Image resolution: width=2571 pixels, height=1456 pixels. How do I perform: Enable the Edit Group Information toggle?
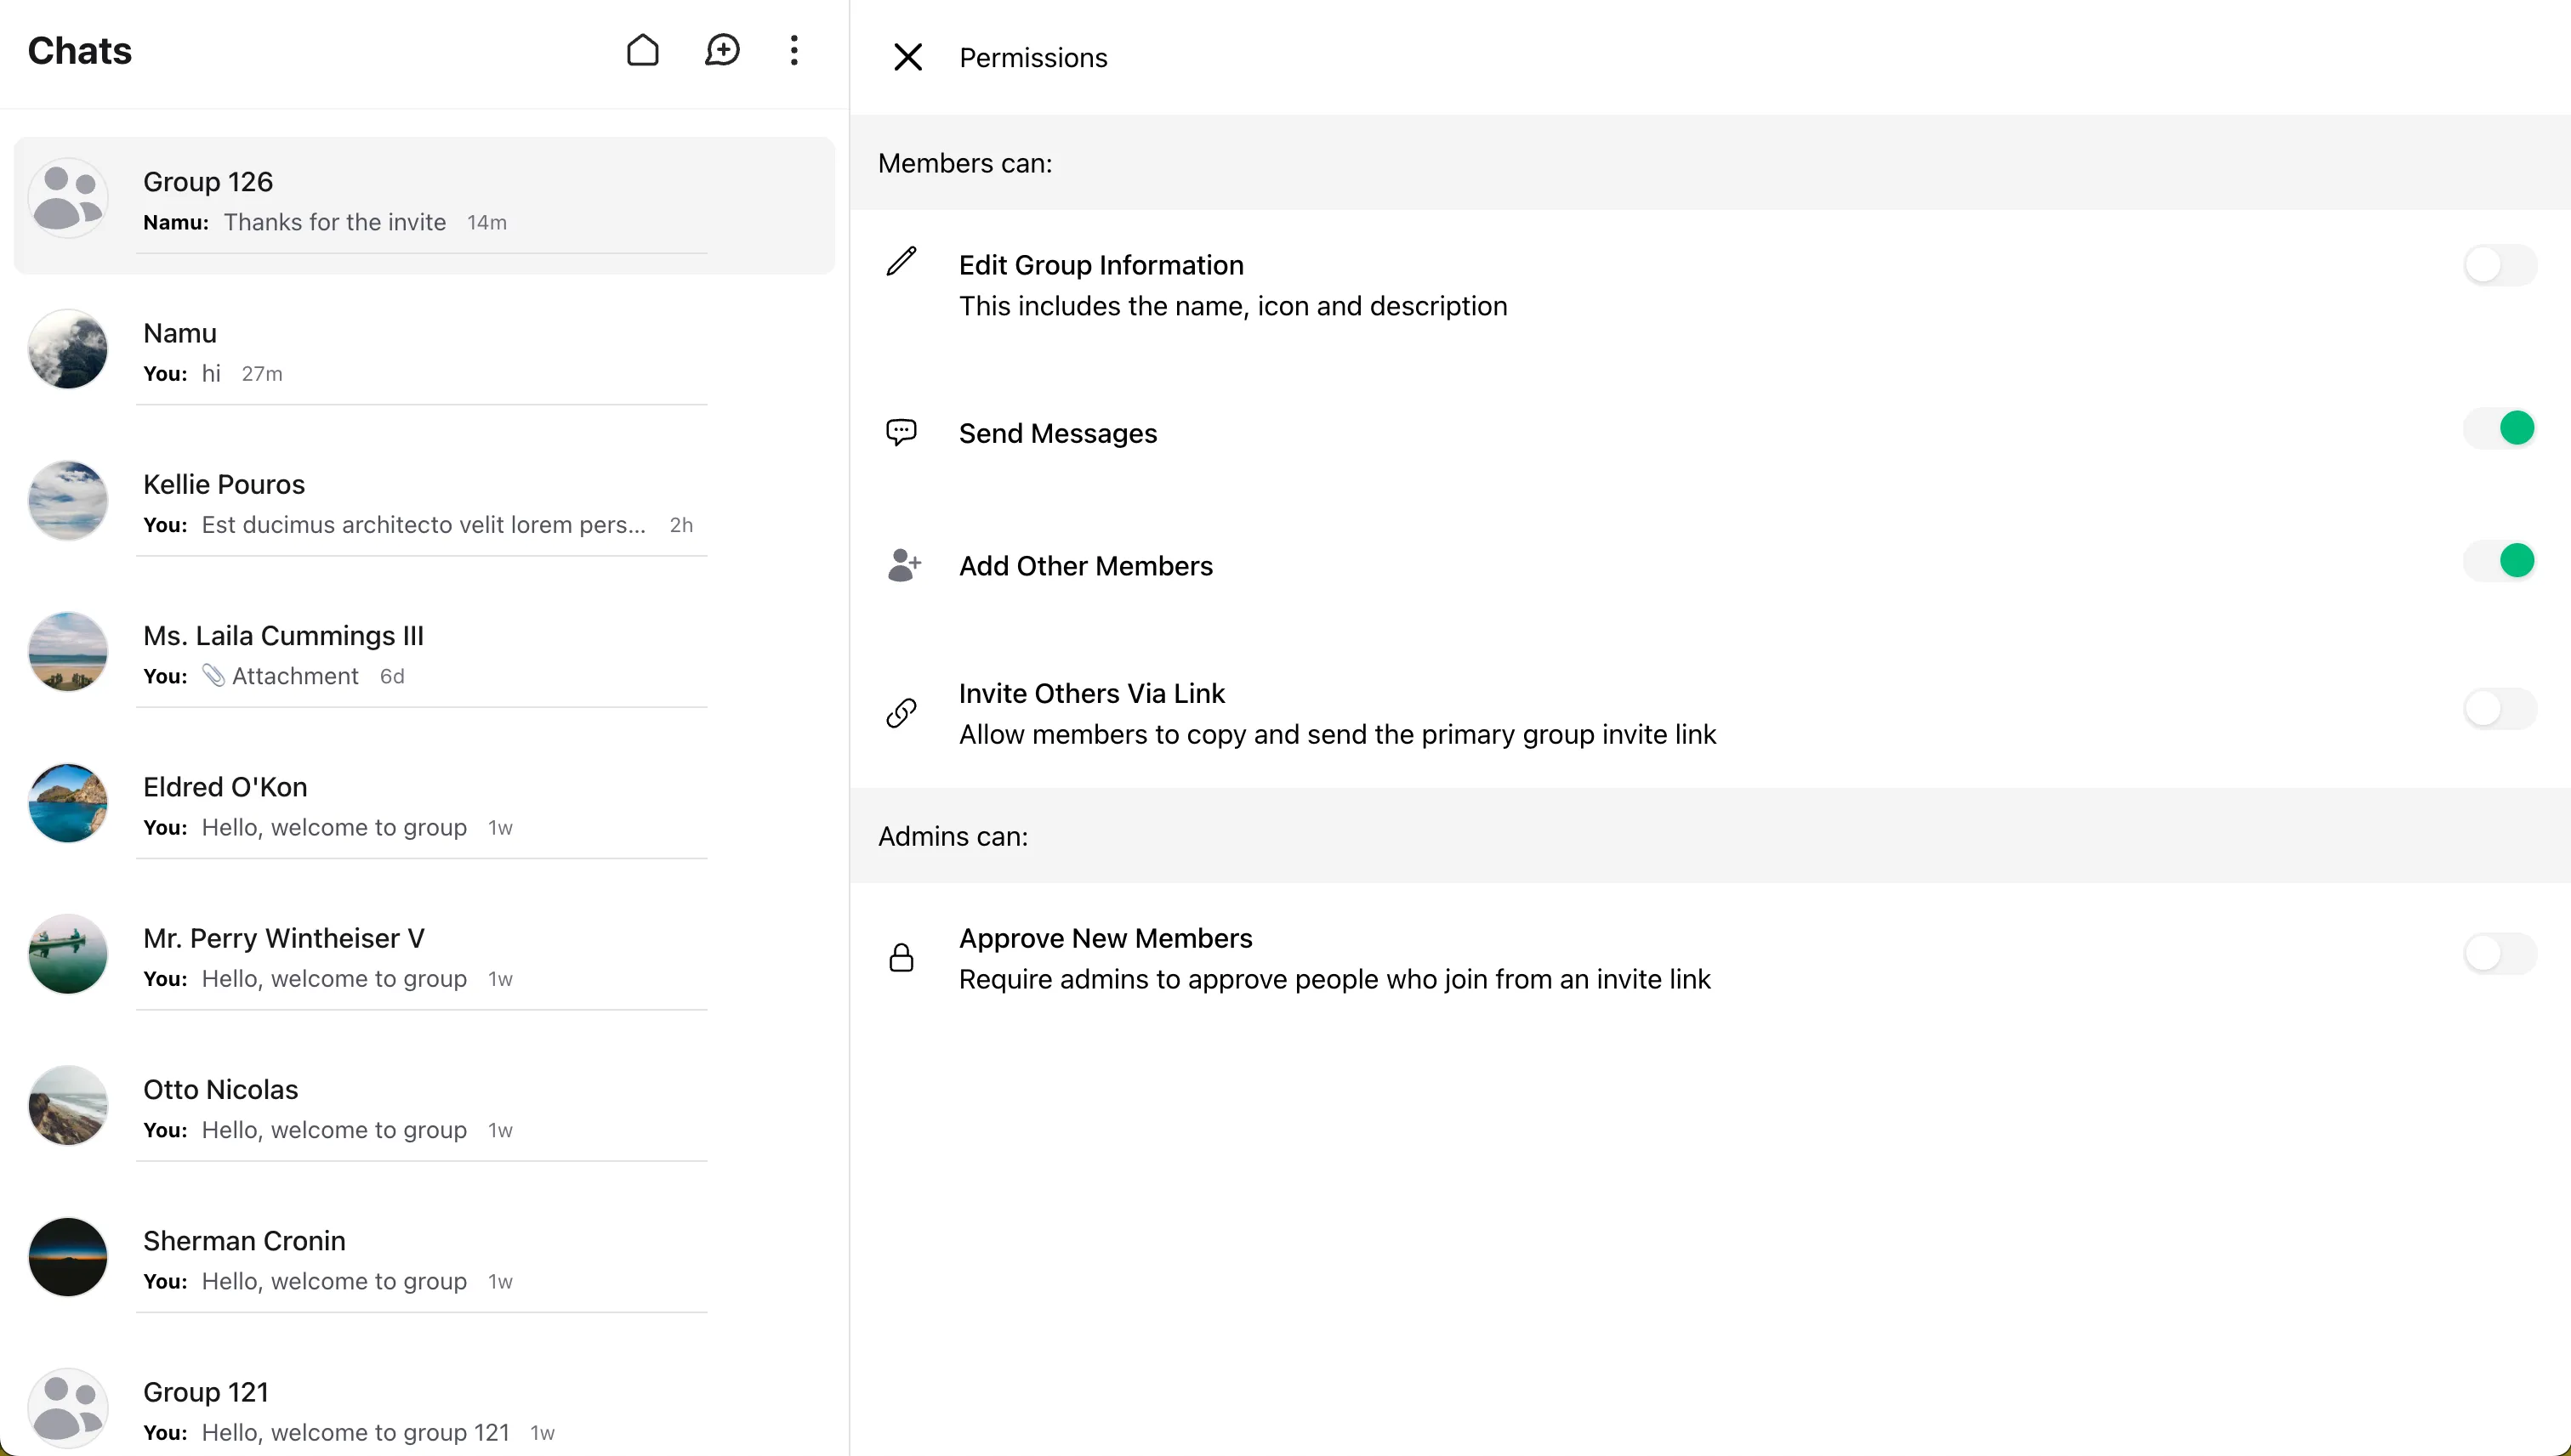(x=2500, y=265)
